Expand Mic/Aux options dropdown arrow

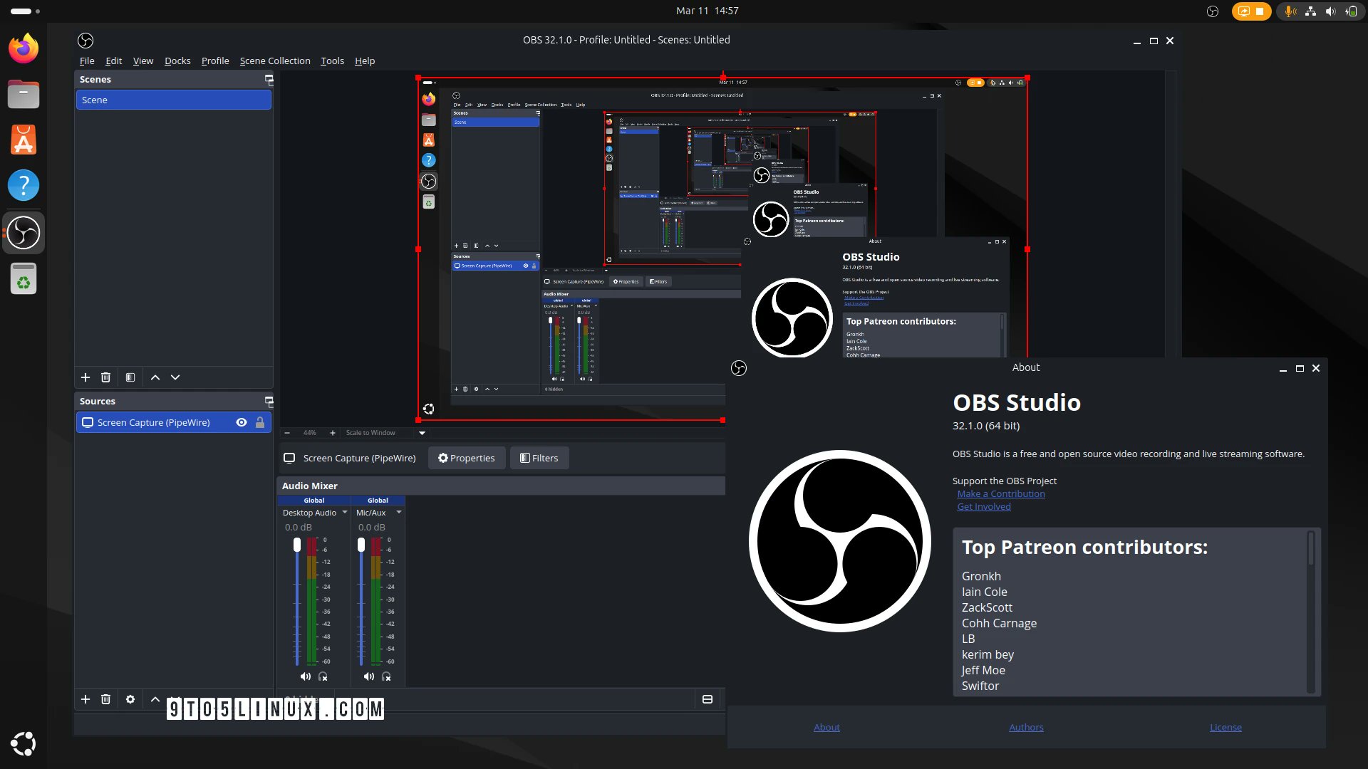tap(399, 512)
